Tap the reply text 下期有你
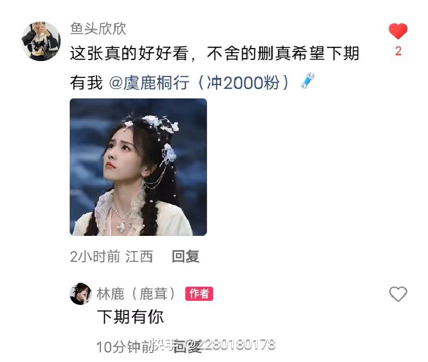 (x=130, y=317)
